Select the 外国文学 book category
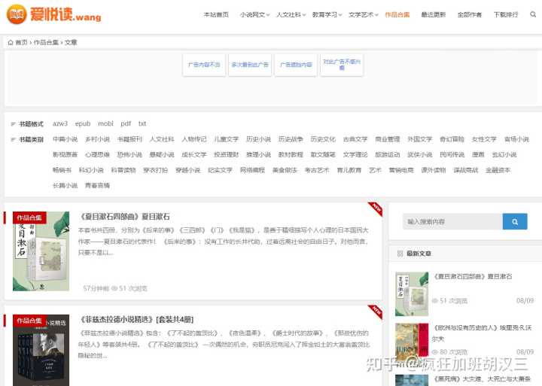Viewport: 542px width, 386px height. (x=419, y=139)
